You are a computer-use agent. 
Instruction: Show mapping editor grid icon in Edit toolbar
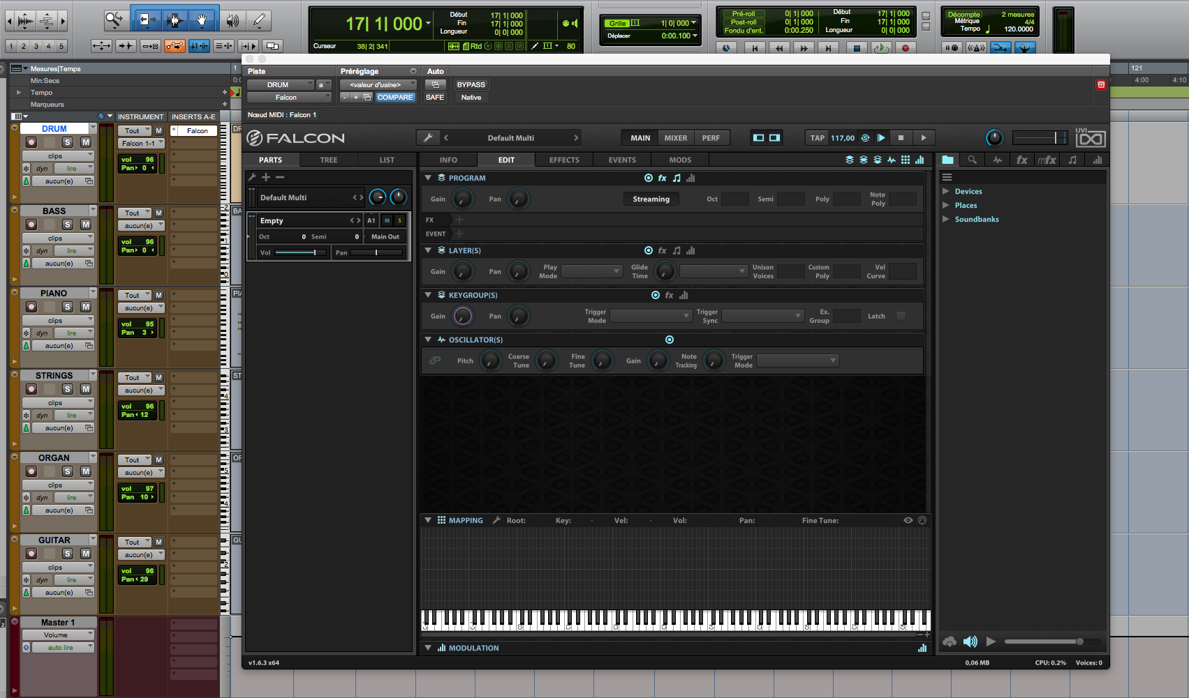click(x=906, y=160)
